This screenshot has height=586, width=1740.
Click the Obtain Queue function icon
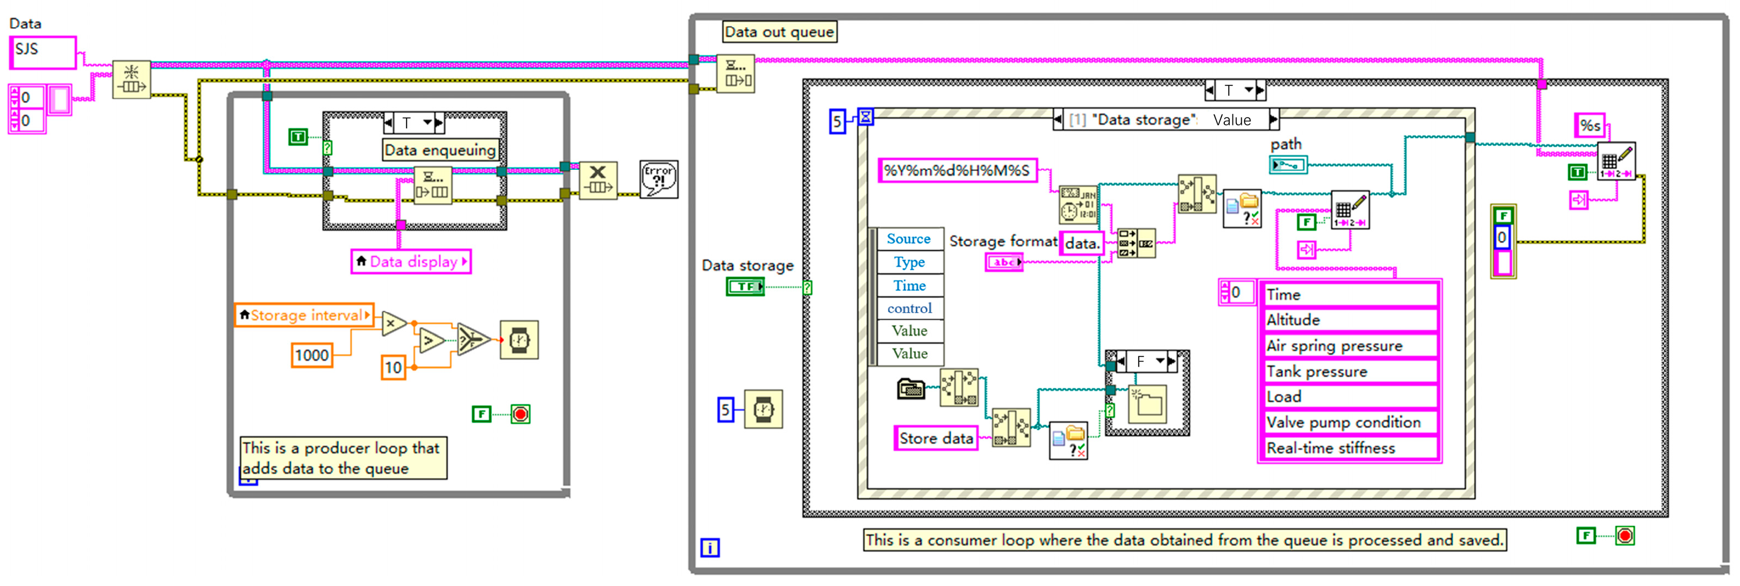131,79
